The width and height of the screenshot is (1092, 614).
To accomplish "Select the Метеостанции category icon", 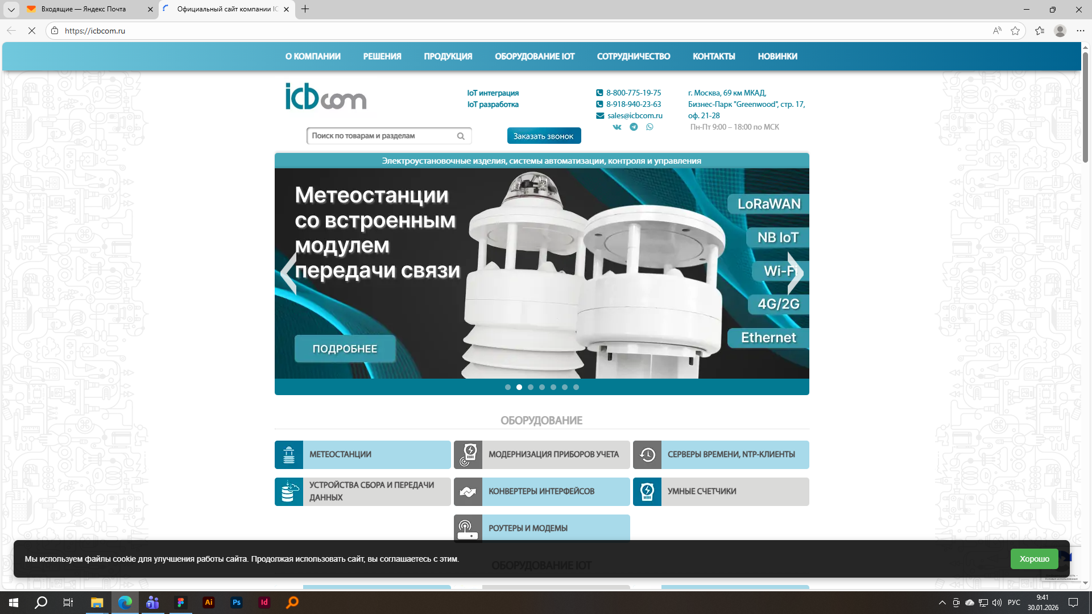I will 289,454.
